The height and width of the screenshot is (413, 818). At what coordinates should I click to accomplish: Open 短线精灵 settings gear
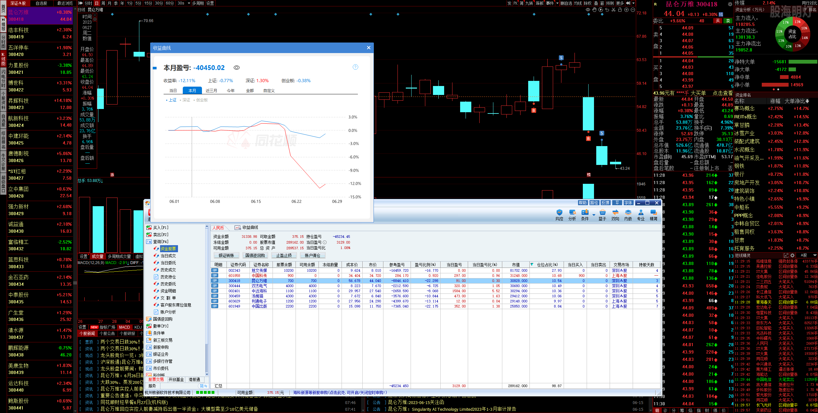(792, 255)
